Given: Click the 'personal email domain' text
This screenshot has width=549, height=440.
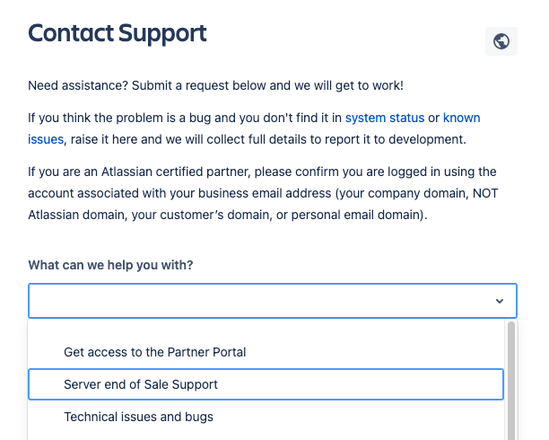Looking at the screenshot, I should click(356, 215).
